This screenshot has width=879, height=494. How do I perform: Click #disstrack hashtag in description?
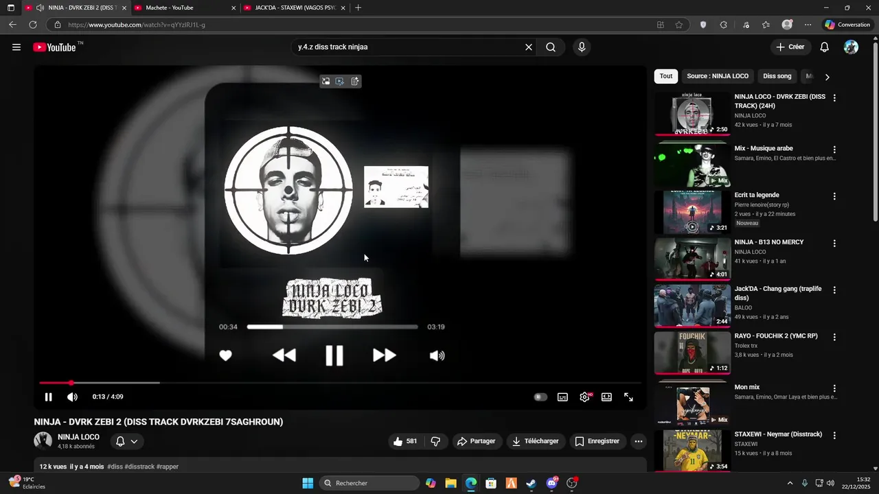click(x=139, y=467)
